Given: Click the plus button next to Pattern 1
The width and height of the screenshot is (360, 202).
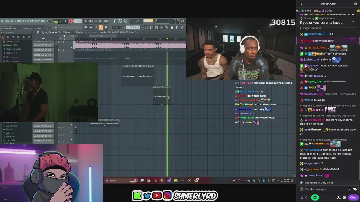Looking at the screenshot, I should click(x=141, y=27).
